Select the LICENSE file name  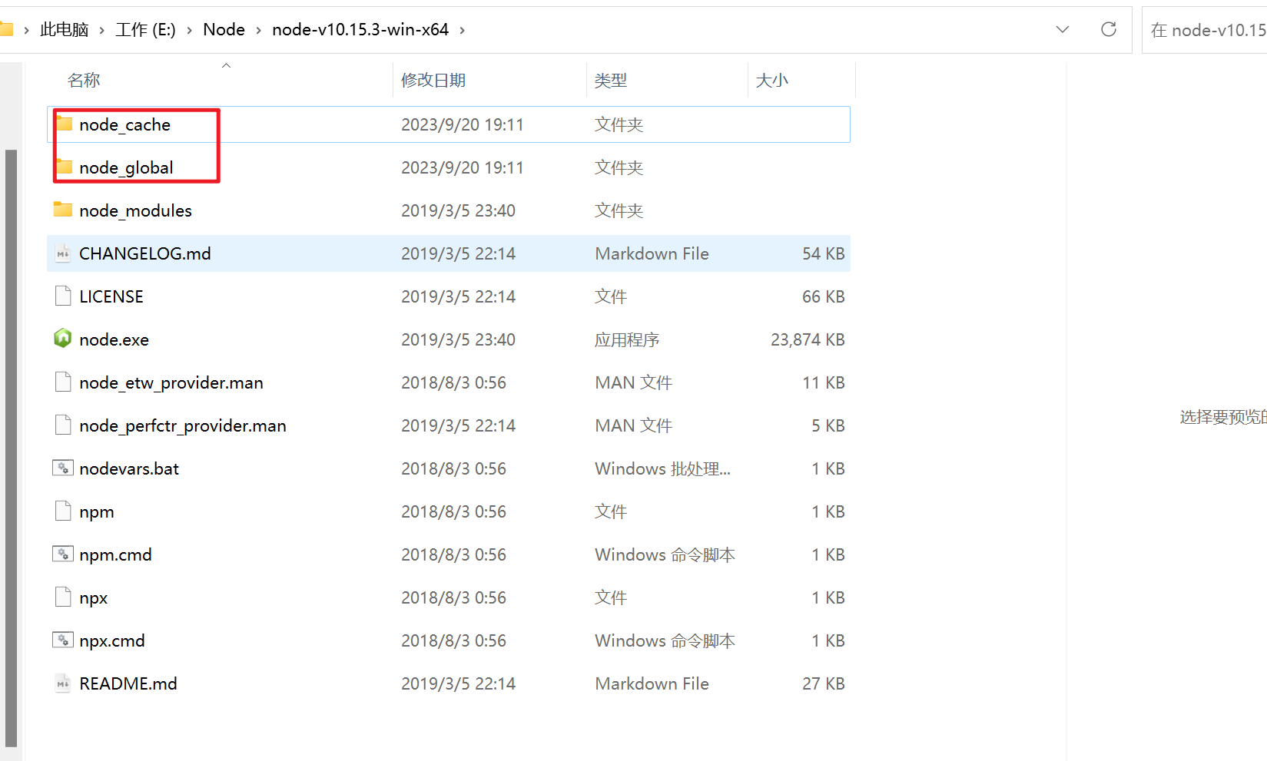111,296
